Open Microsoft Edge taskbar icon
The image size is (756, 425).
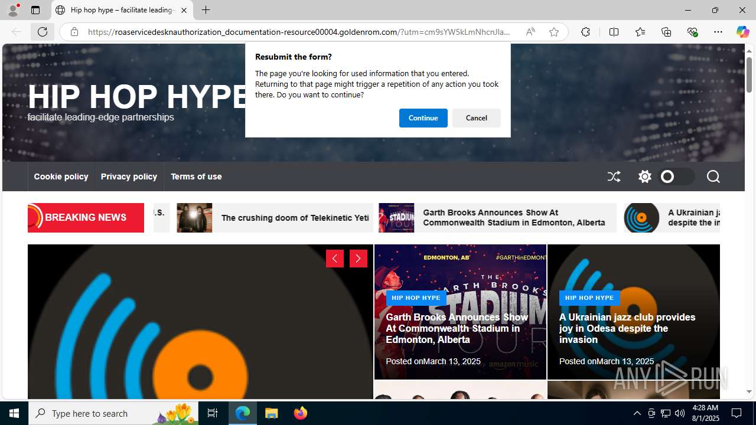tap(243, 413)
